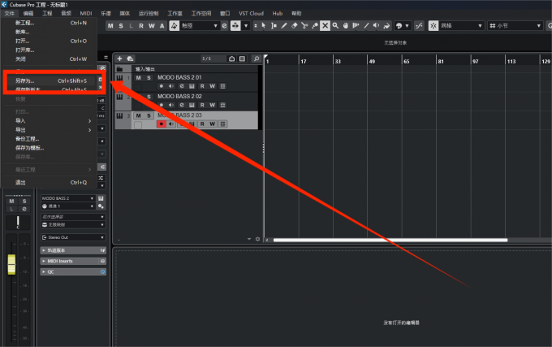
Task: Click the Add Track plus icon
Action: [x=119, y=59]
